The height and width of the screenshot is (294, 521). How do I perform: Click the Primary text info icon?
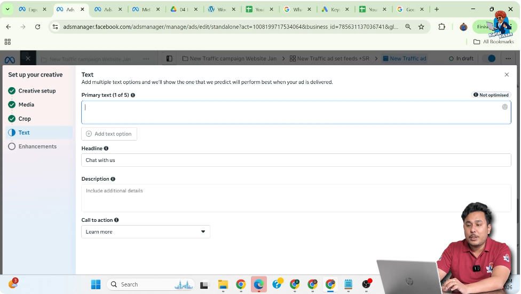133,95
